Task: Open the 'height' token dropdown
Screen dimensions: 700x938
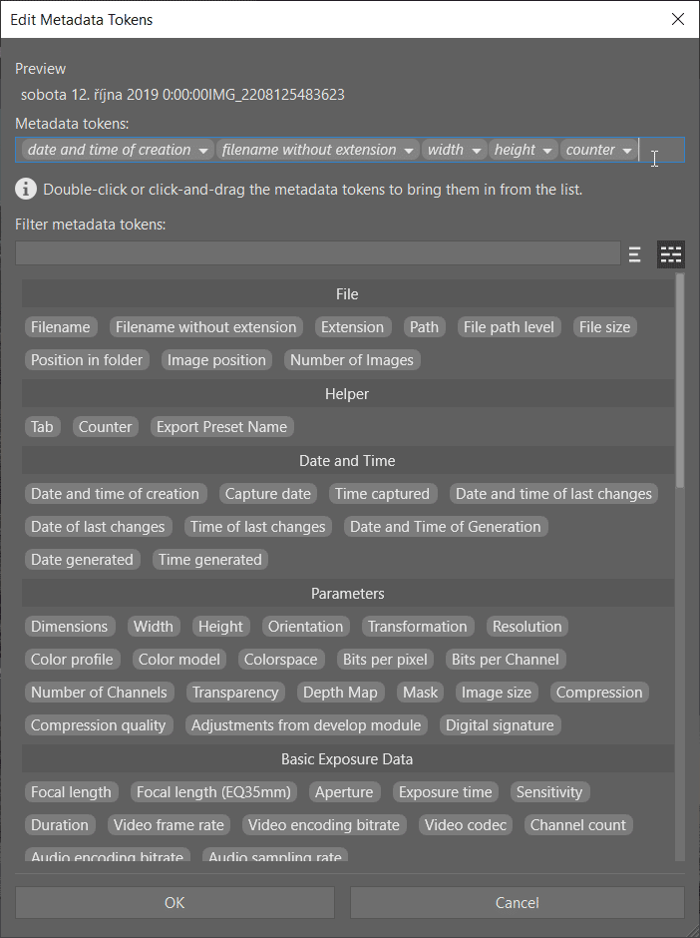Action: click(546, 148)
